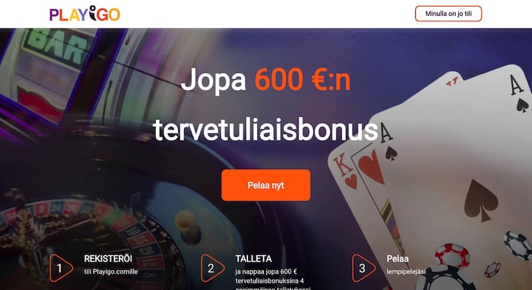Click the "tili Playigo.comille" text
The height and width of the screenshot is (290, 532).
click(x=111, y=271)
